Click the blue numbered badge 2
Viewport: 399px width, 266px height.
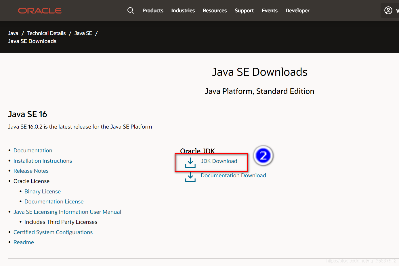pyautogui.click(x=263, y=156)
